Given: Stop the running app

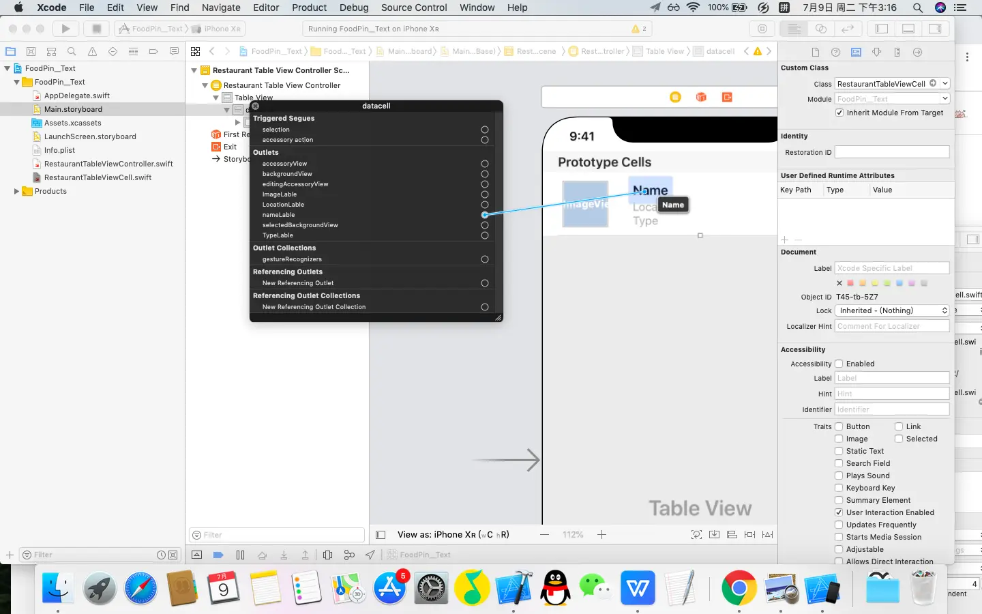Looking at the screenshot, I should pyautogui.click(x=97, y=29).
